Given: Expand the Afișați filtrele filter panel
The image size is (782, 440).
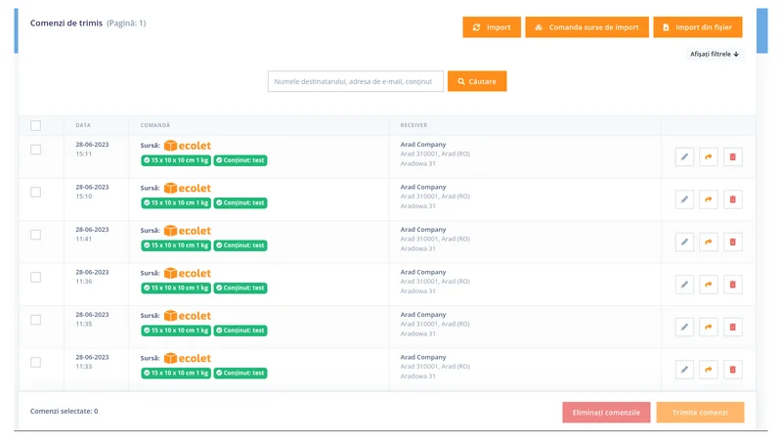Looking at the screenshot, I should (x=715, y=54).
